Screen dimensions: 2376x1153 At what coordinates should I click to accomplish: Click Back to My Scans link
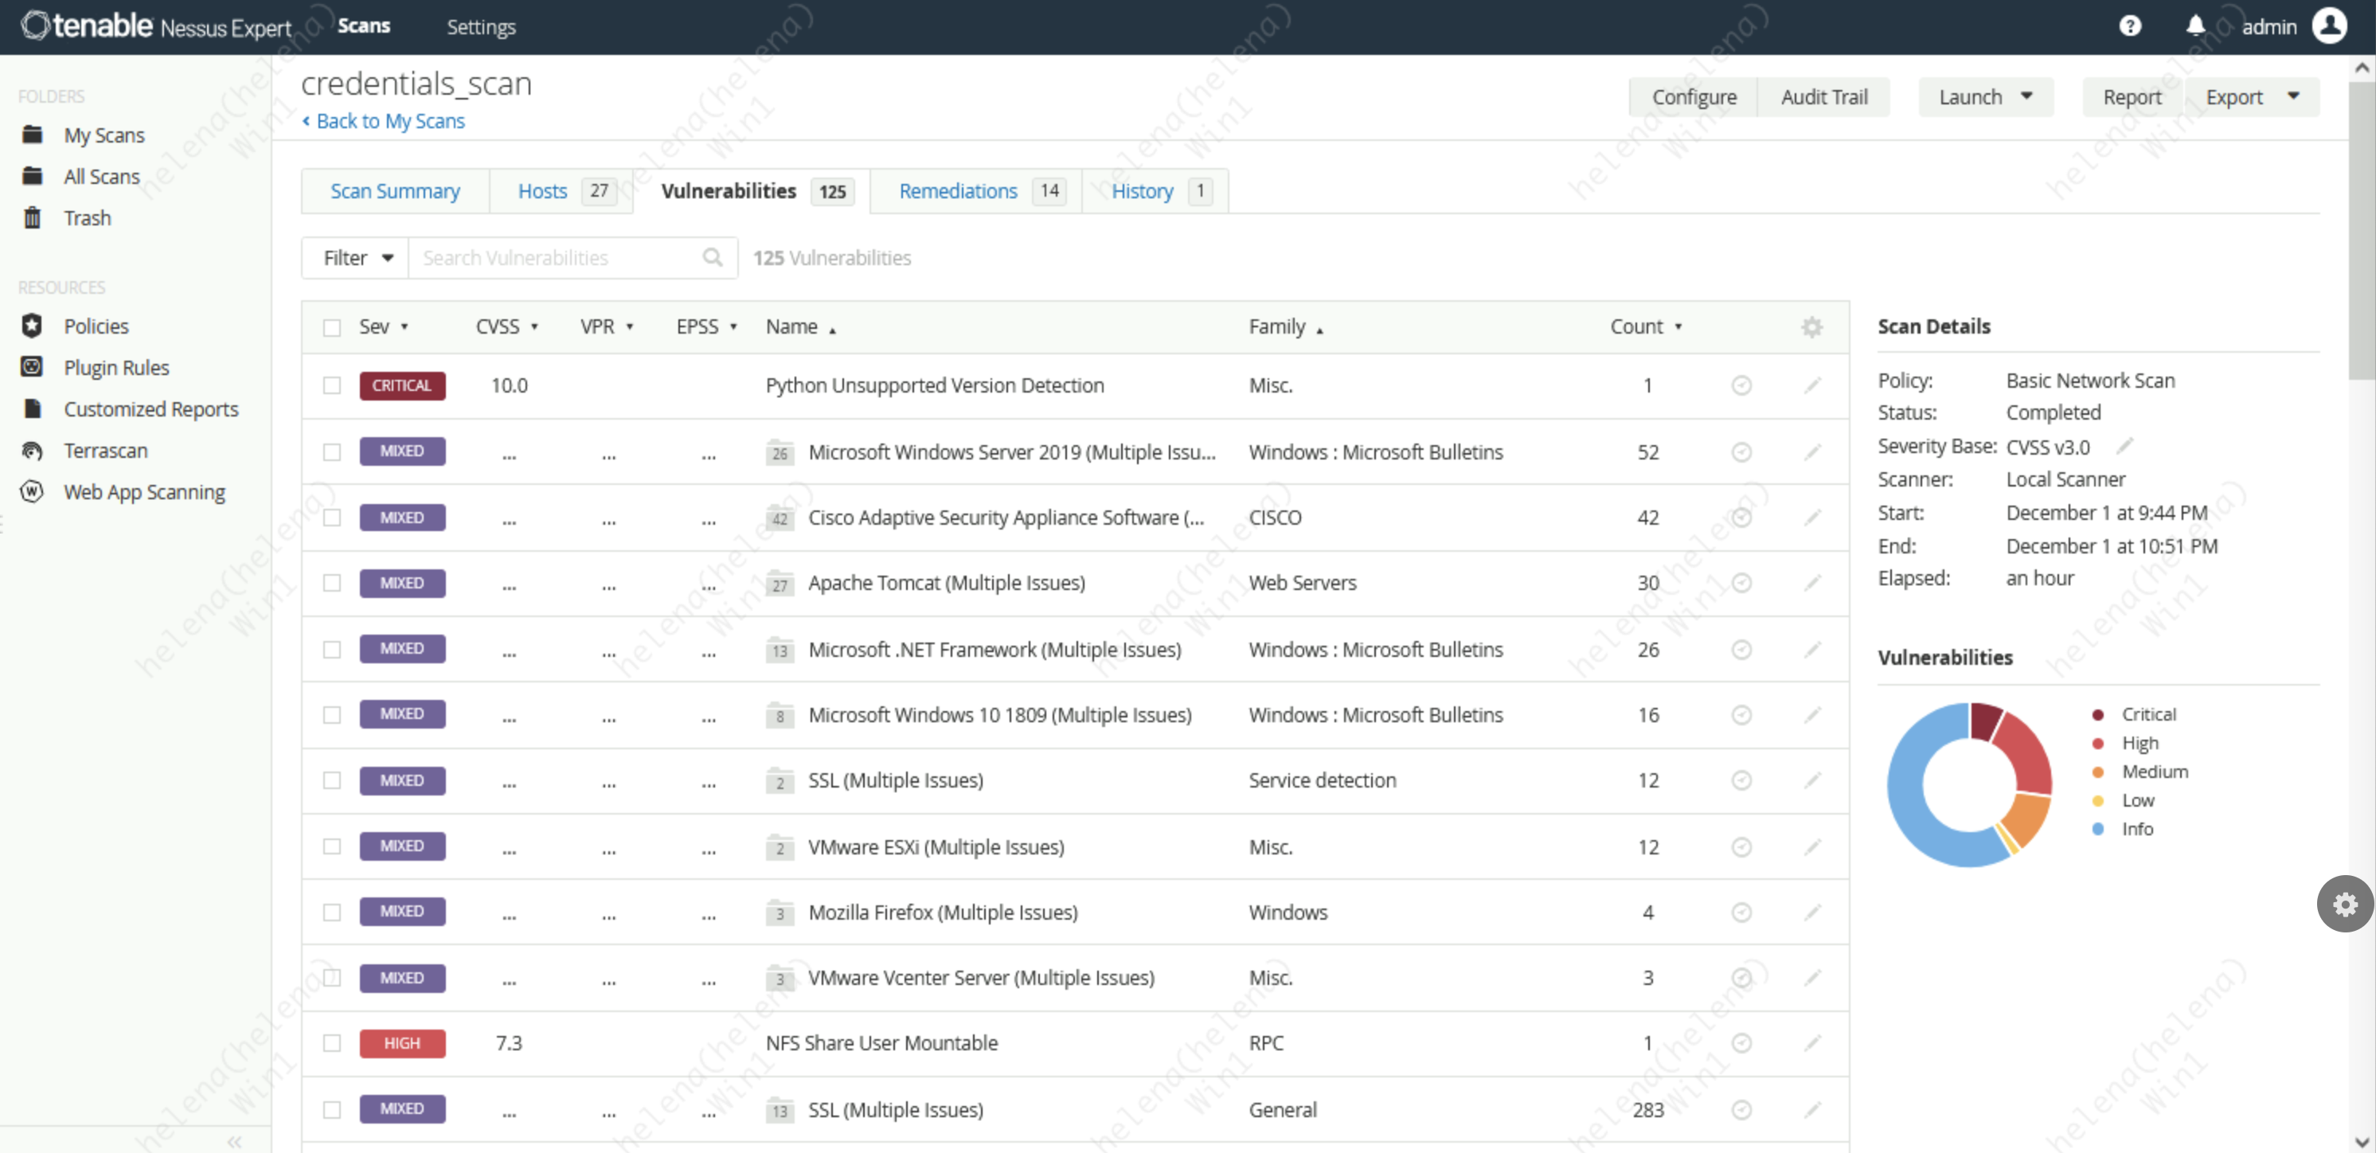[x=389, y=121]
